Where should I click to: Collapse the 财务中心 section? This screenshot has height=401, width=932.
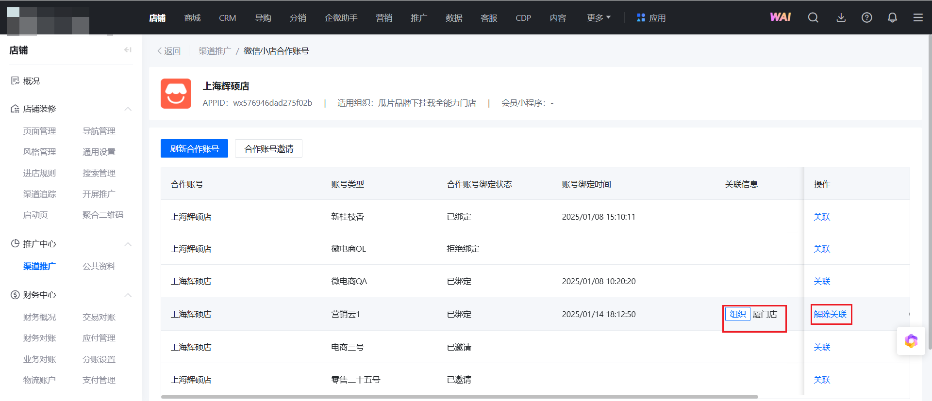pyautogui.click(x=128, y=295)
